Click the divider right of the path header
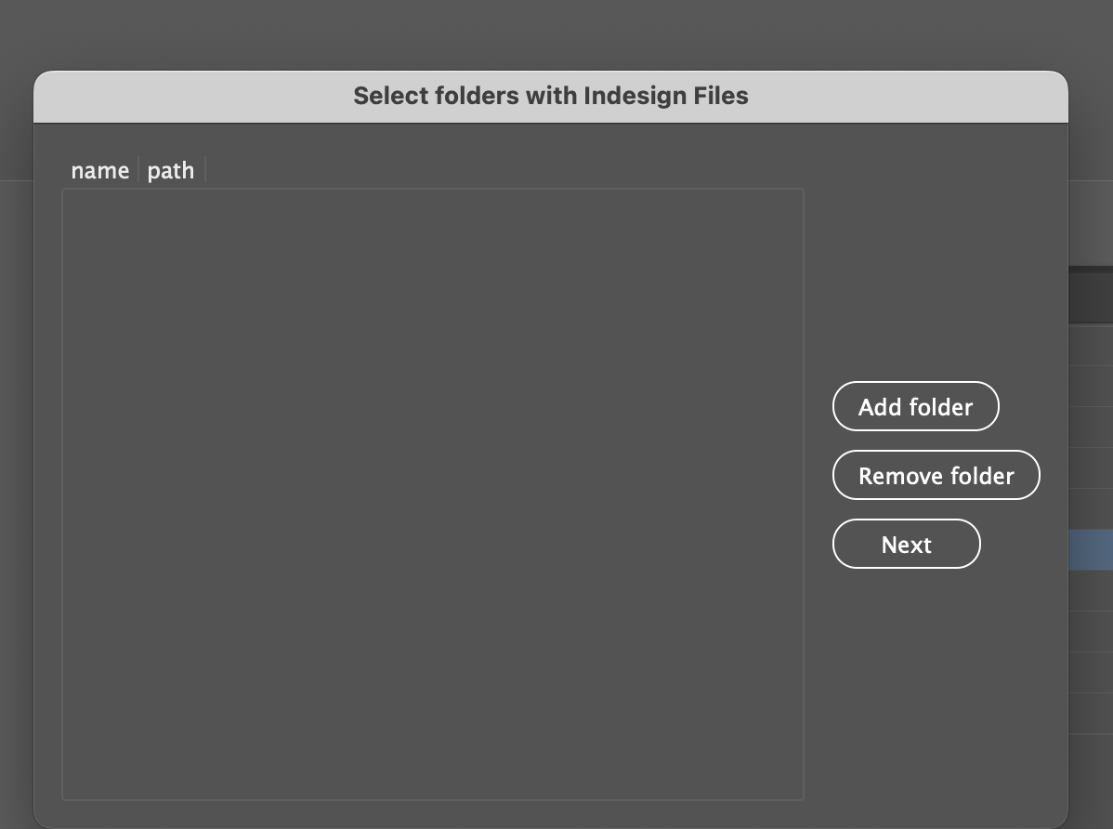Image resolution: width=1113 pixels, height=829 pixels. click(205, 171)
